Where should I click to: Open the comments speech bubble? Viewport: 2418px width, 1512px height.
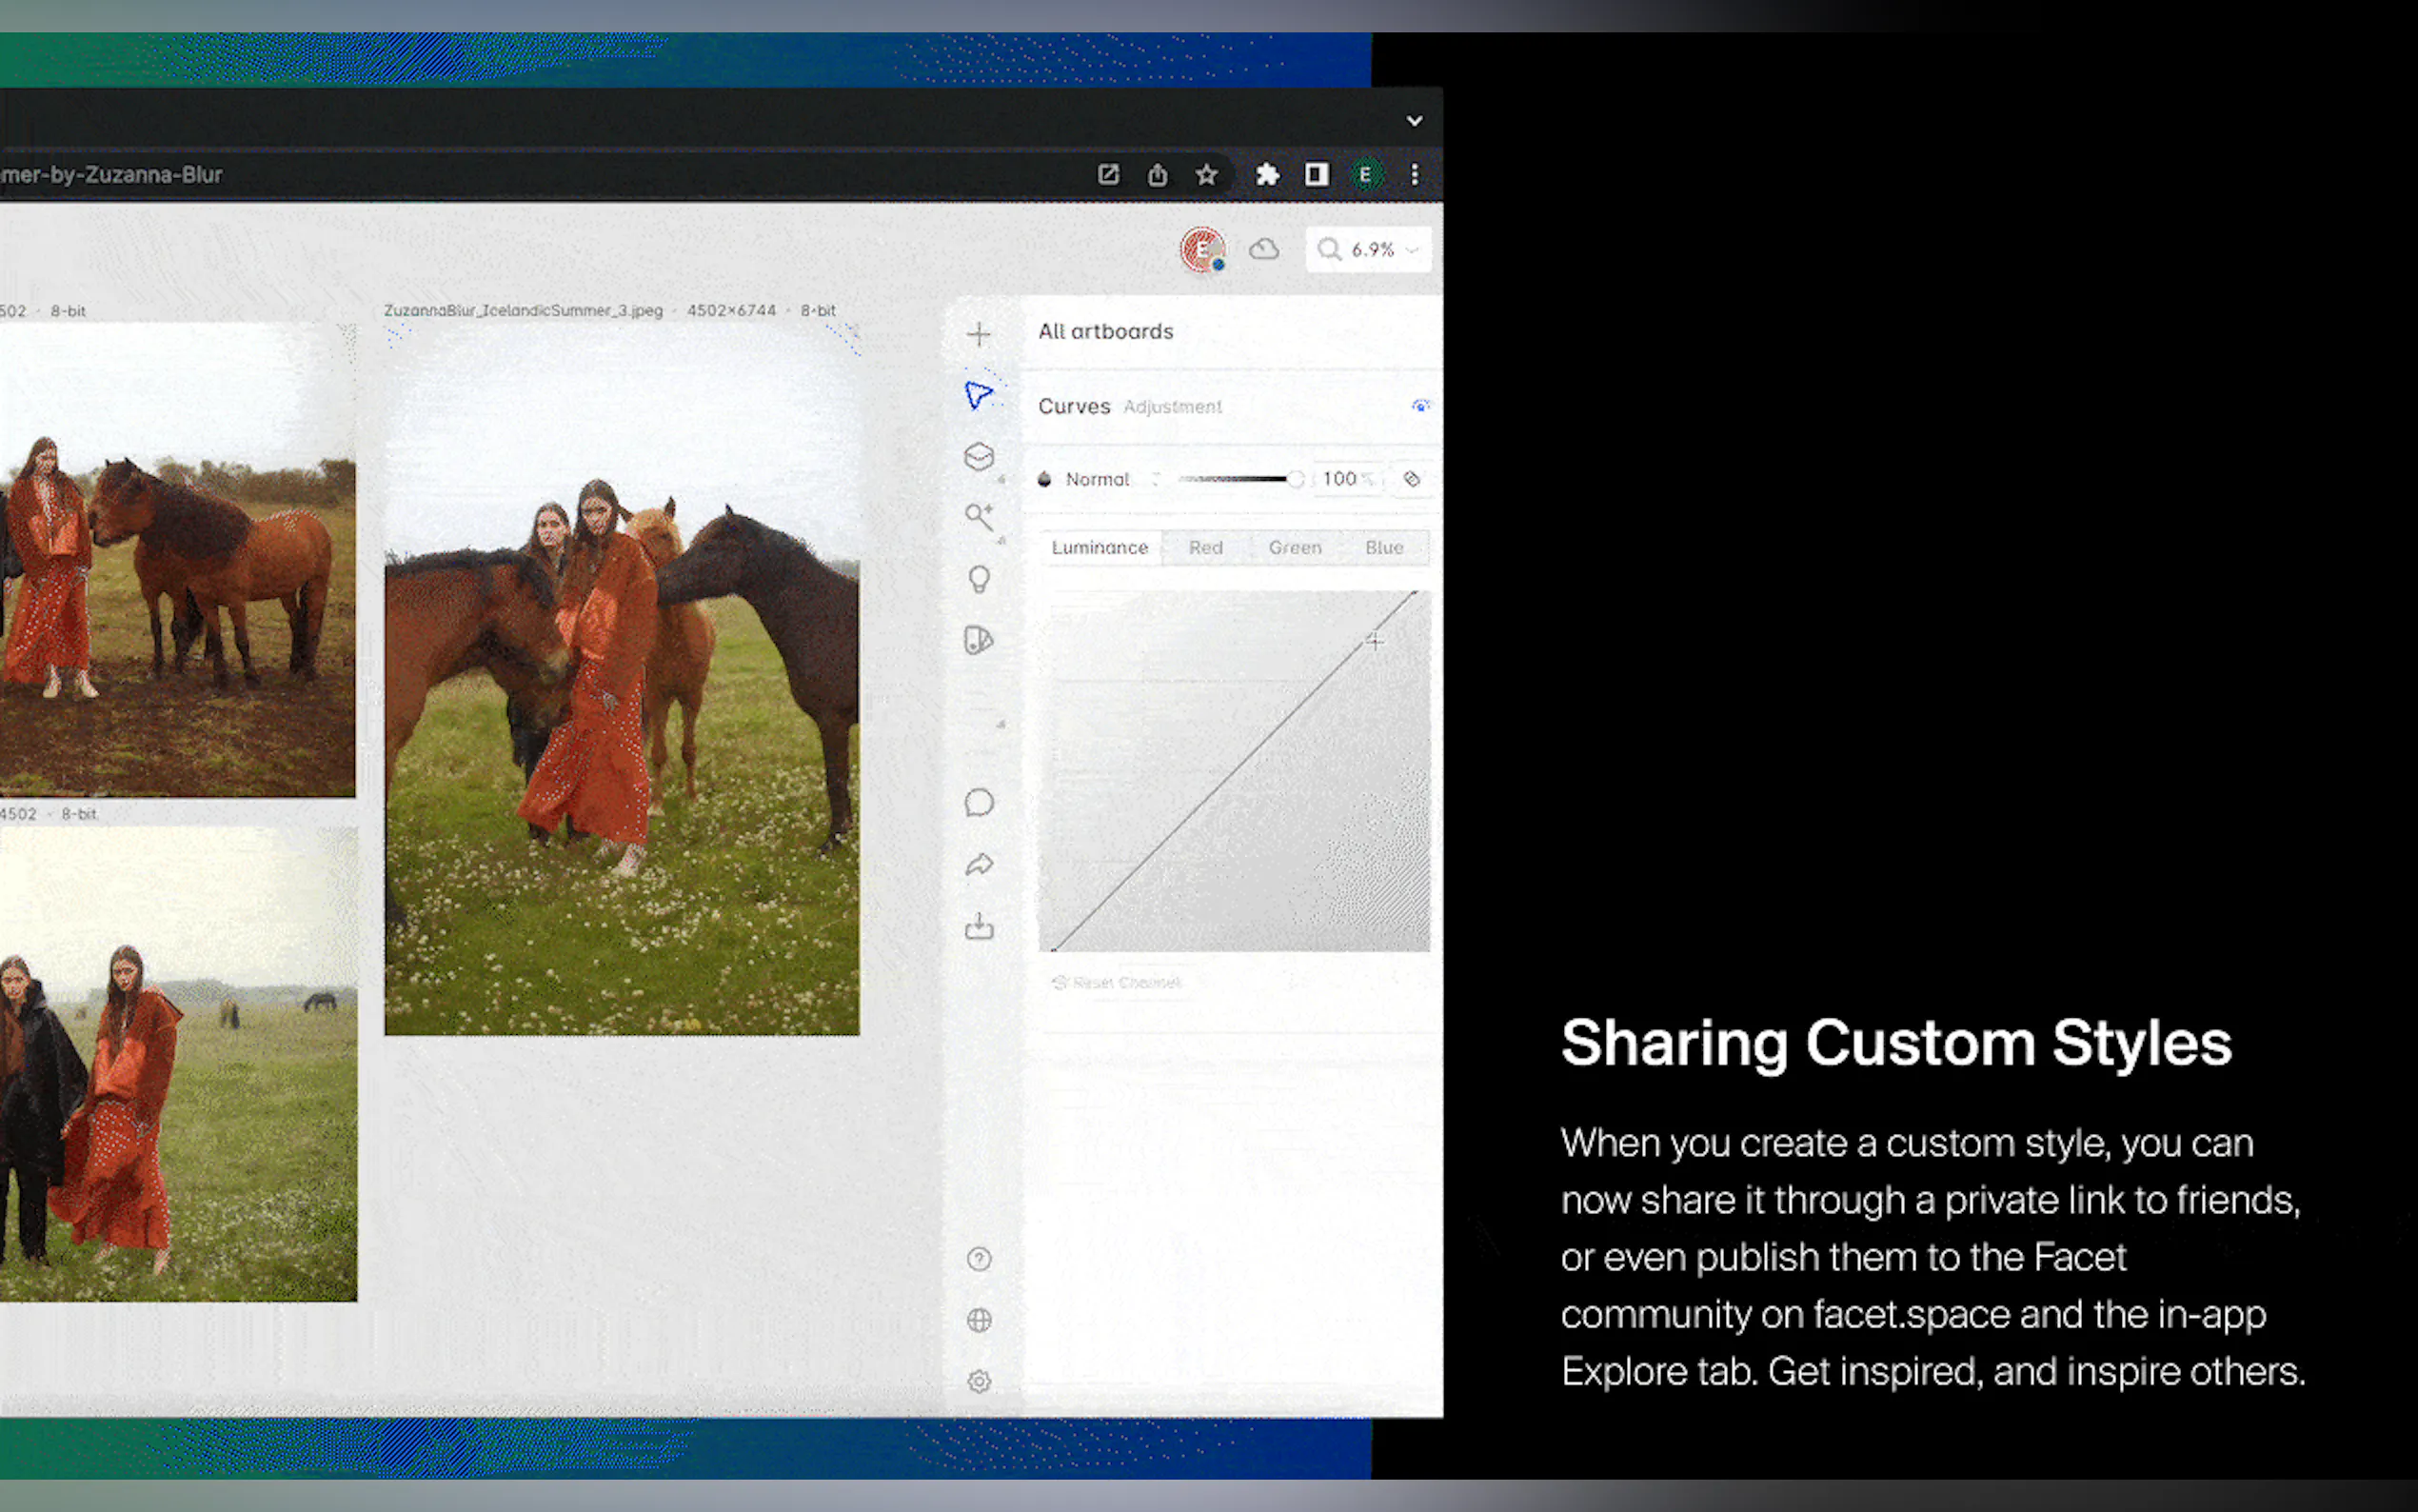click(x=979, y=803)
